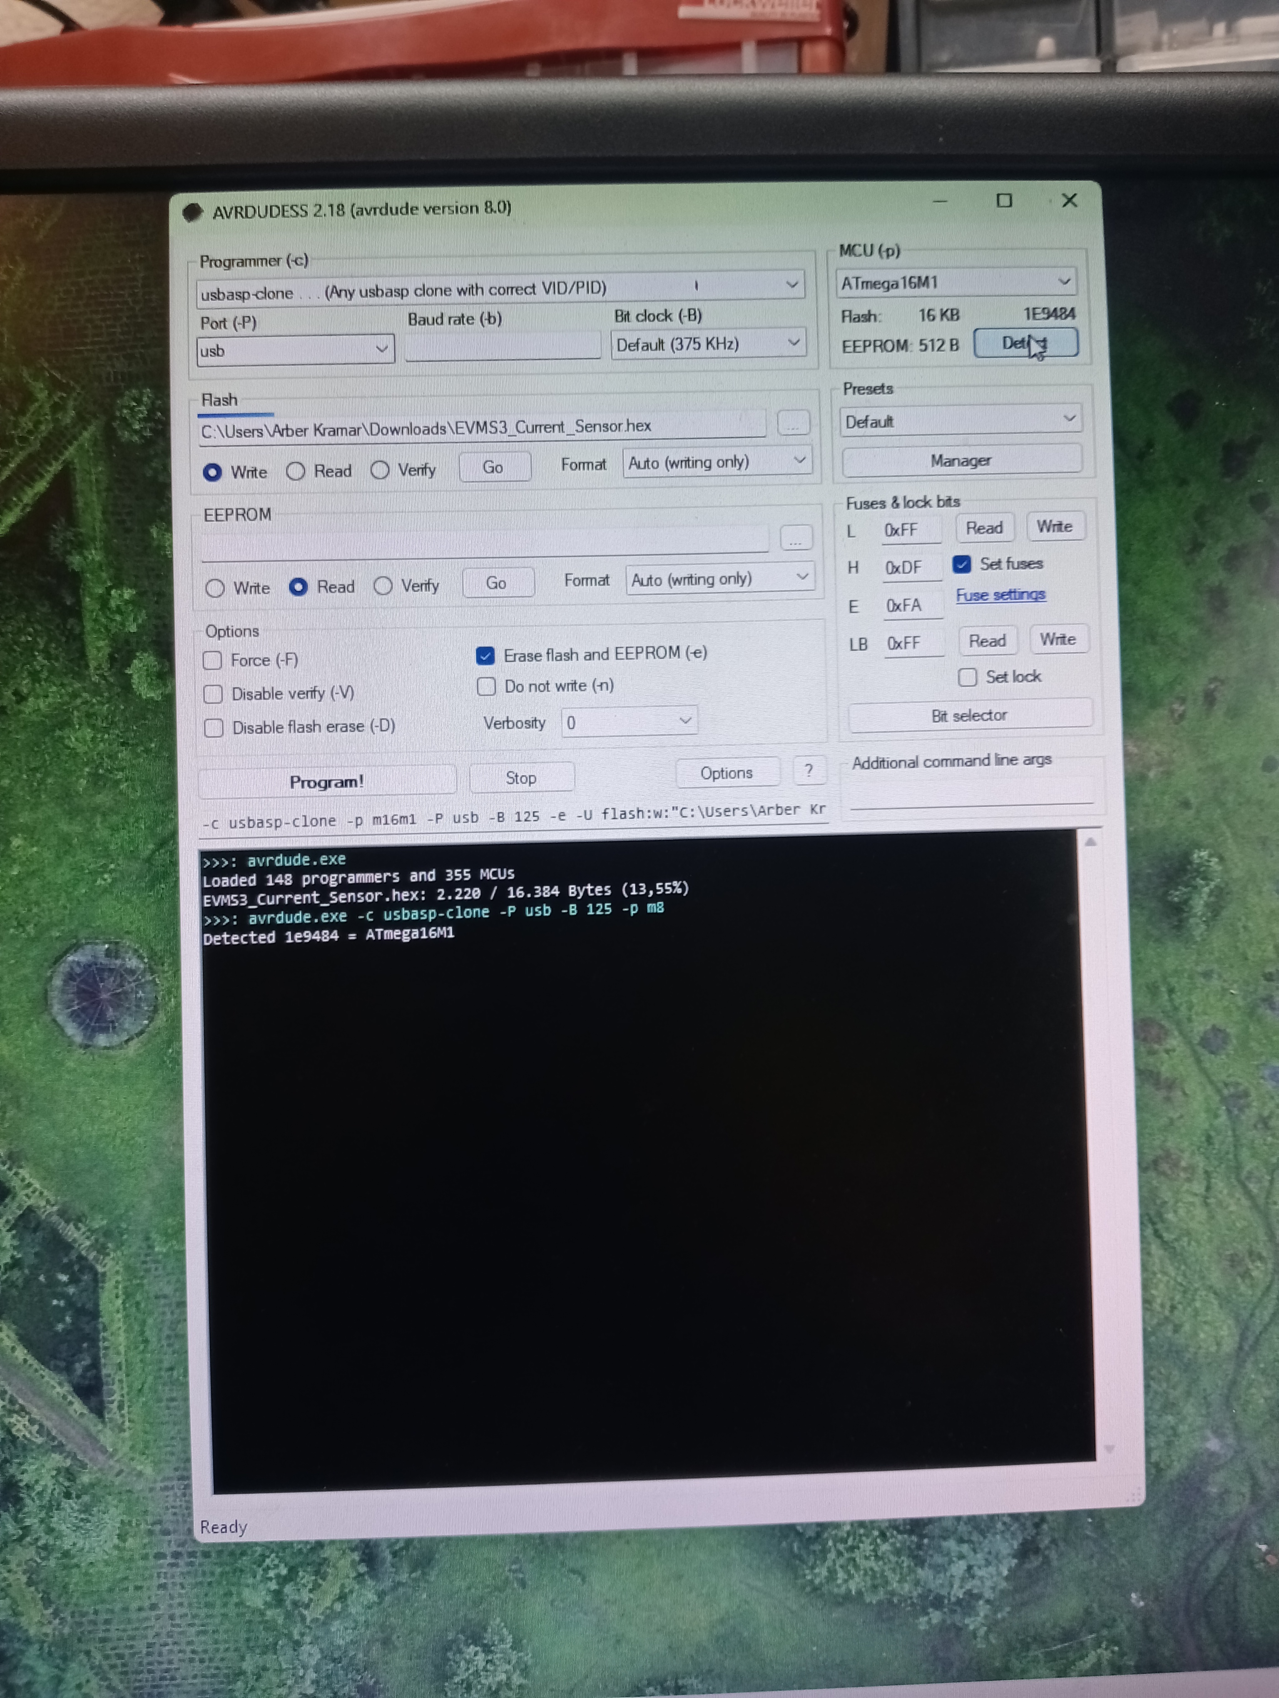Tick the Set lock checkbox
1279x1698 pixels.
pyautogui.click(x=967, y=677)
